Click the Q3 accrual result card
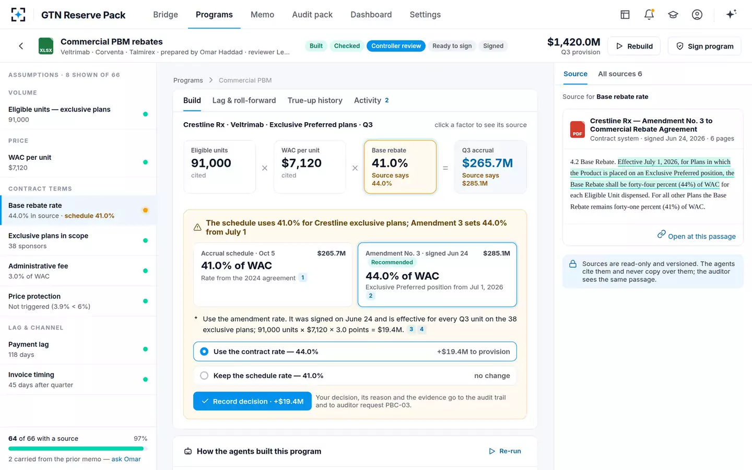 490,167
